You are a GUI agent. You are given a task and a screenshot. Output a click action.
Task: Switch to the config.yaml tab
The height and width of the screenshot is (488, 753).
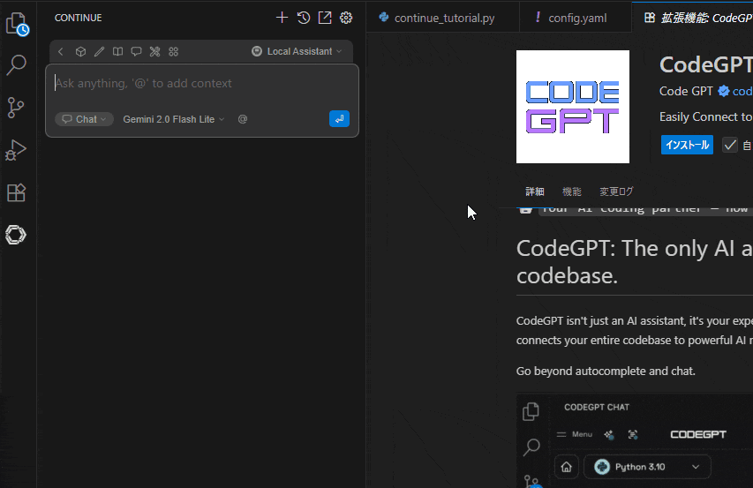(576, 18)
